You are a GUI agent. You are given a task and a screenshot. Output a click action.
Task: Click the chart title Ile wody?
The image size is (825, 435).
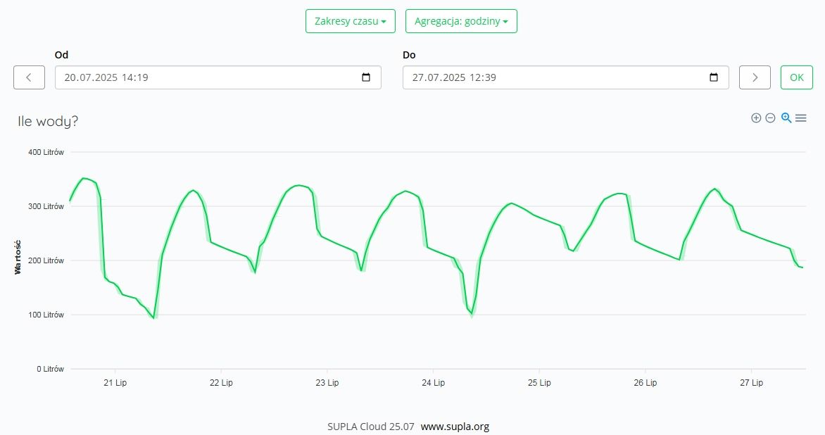[48, 122]
